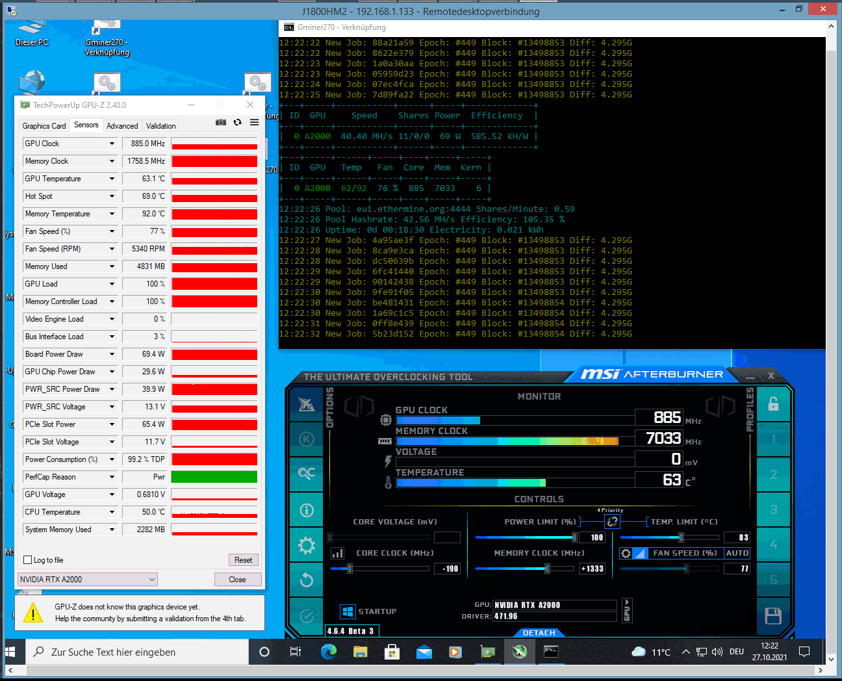Image resolution: width=842 pixels, height=681 pixels.
Task: Toggle the Priority indicator above link
Action: point(610,510)
